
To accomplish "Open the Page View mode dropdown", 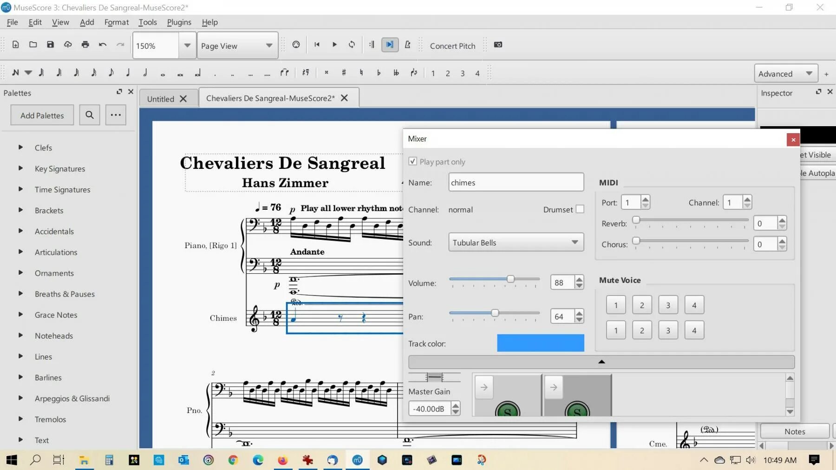I will point(237,45).
